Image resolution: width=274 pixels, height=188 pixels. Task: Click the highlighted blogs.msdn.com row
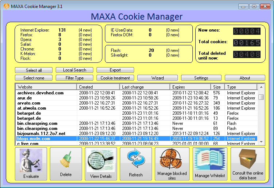pos(137,139)
